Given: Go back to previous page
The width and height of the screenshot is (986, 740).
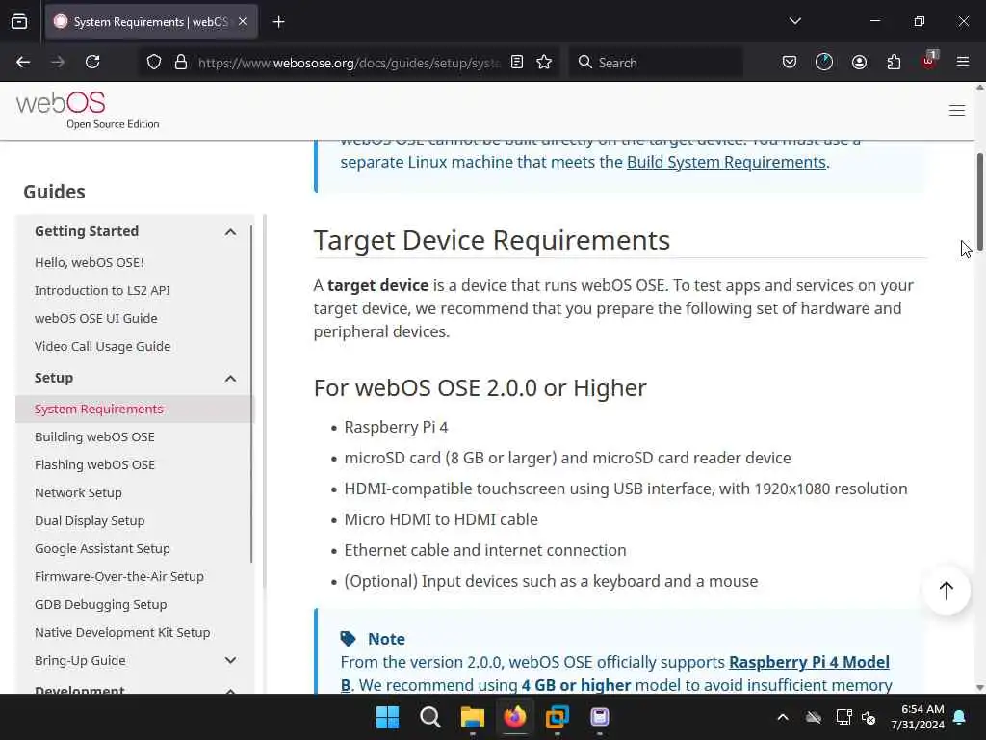Looking at the screenshot, I should (x=23, y=62).
